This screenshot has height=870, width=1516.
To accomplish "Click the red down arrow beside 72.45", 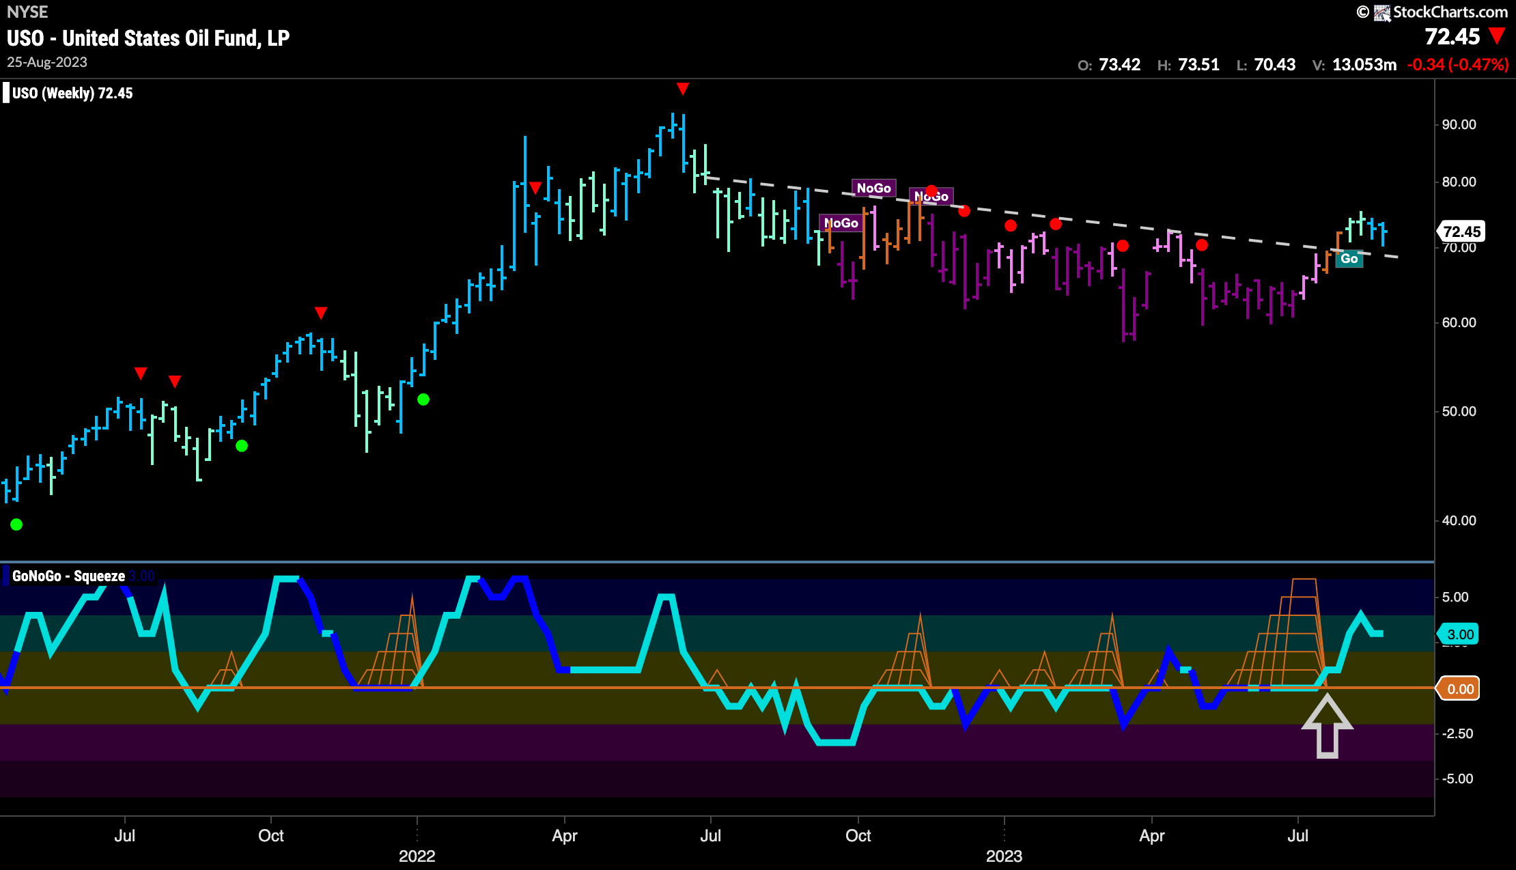I will coord(1497,36).
